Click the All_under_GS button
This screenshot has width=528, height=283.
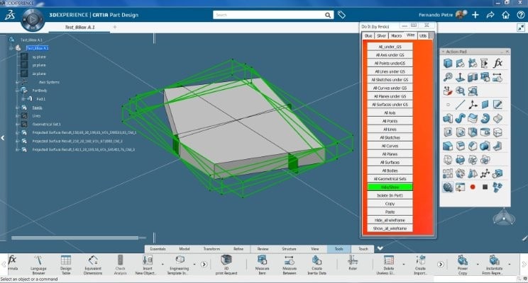(x=390, y=47)
